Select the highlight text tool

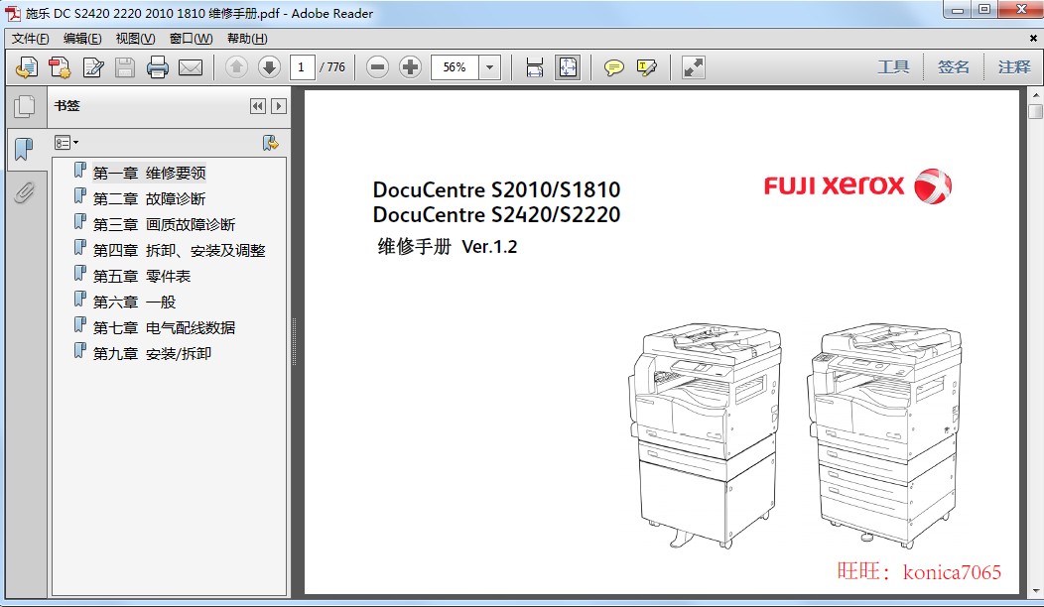click(x=647, y=67)
